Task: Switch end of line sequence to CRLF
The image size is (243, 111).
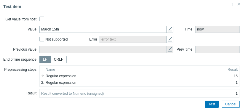Action: pos(59,59)
